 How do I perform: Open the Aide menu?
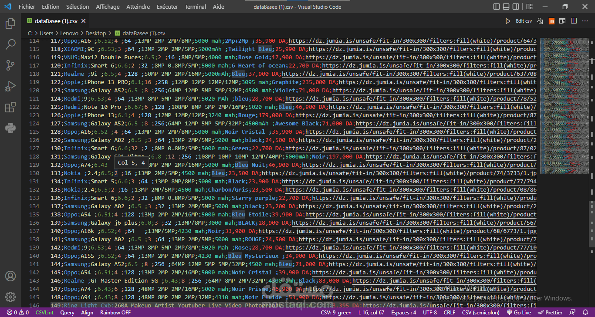tap(219, 7)
